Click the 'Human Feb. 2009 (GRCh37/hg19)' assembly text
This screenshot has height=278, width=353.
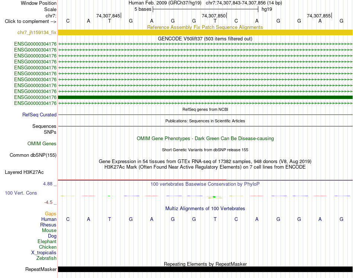tap(165, 3)
